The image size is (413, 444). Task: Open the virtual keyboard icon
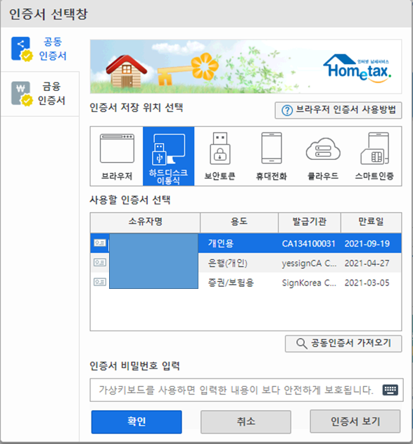(390, 390)
